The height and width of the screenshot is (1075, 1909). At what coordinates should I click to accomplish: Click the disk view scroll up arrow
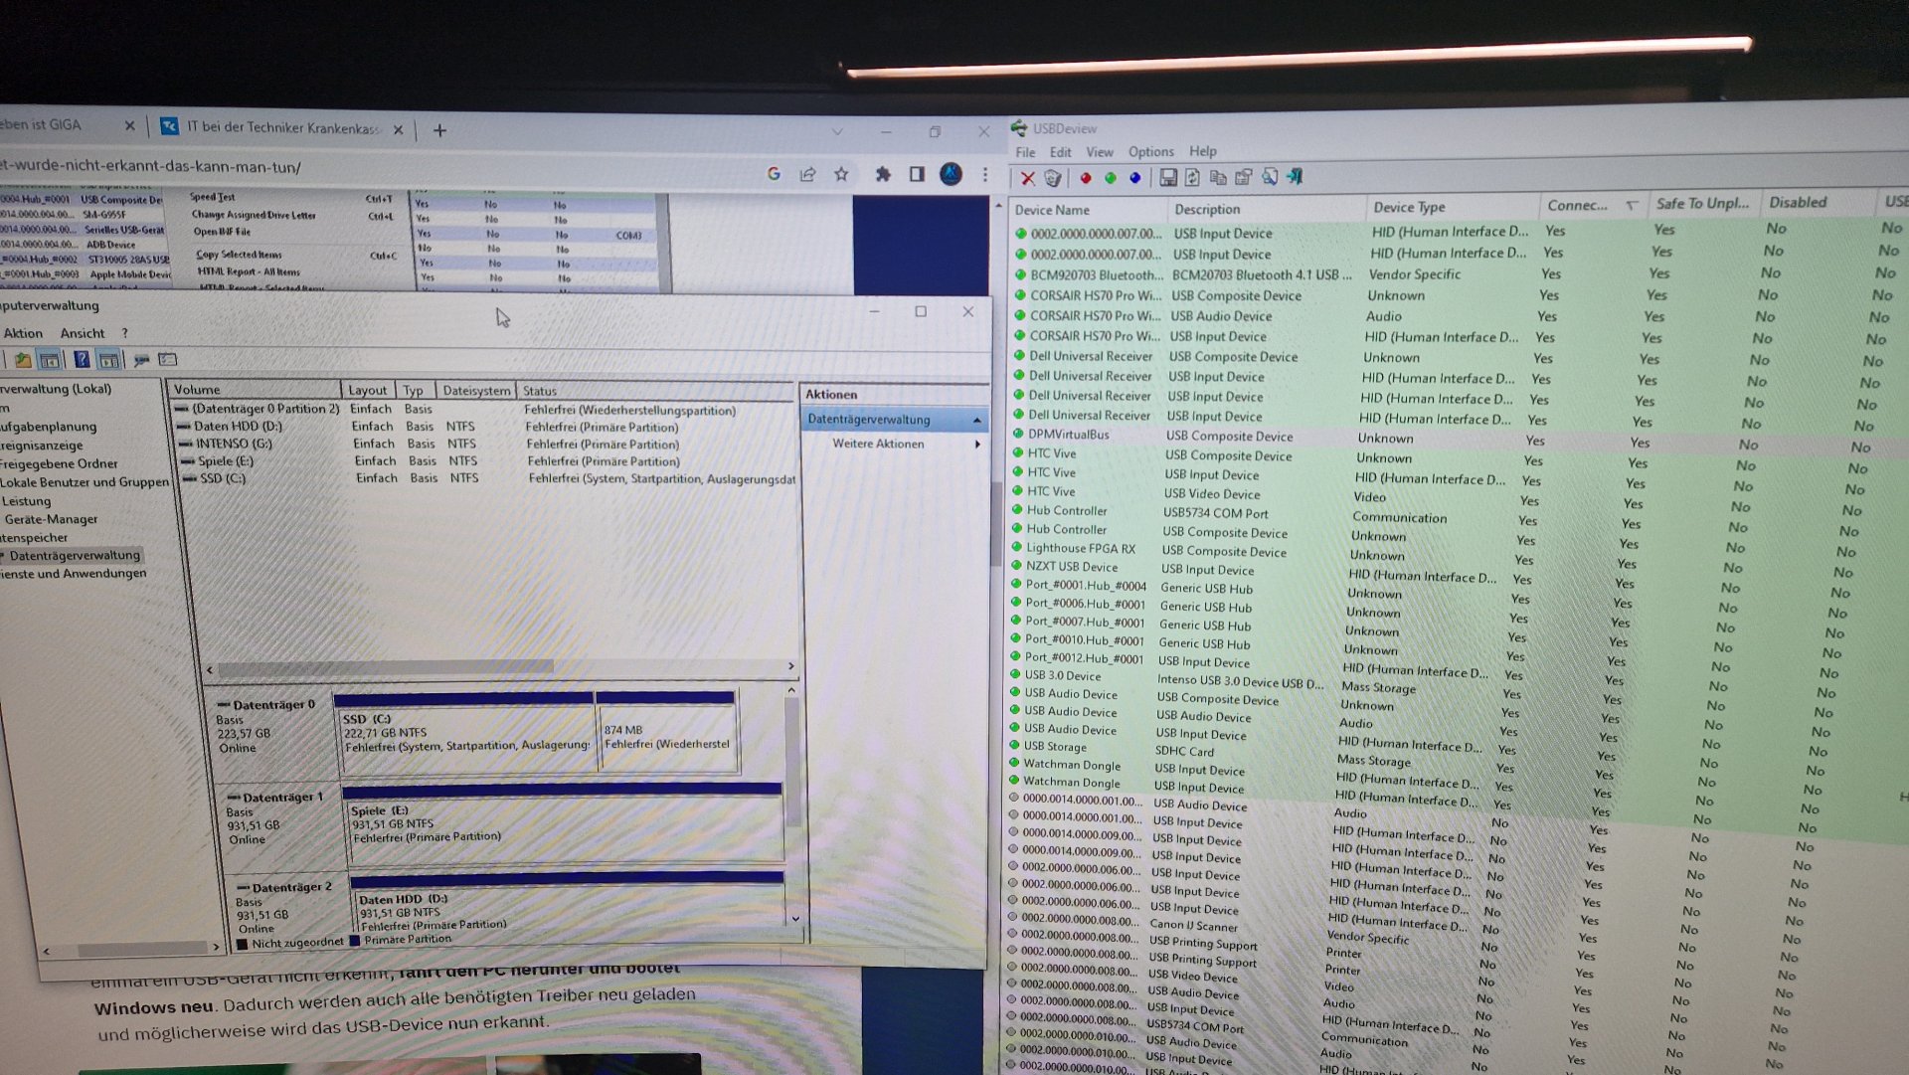click(x=791, y=690)
